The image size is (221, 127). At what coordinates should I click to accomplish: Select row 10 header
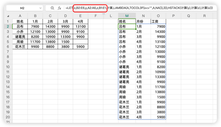(8, 67)
